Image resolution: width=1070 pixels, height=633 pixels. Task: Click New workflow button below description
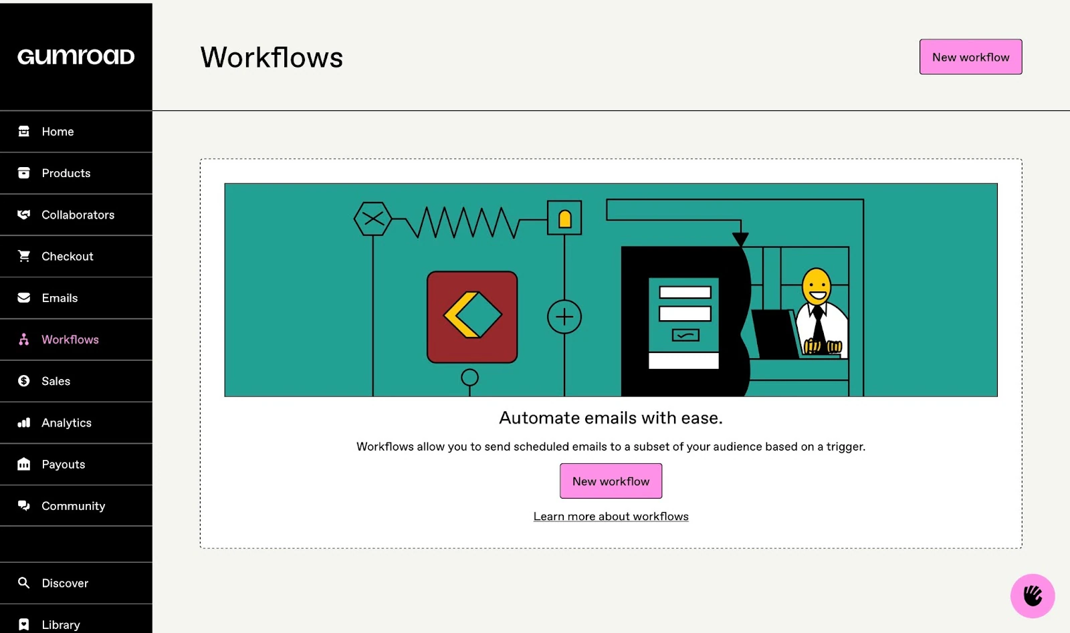point(611,481)
